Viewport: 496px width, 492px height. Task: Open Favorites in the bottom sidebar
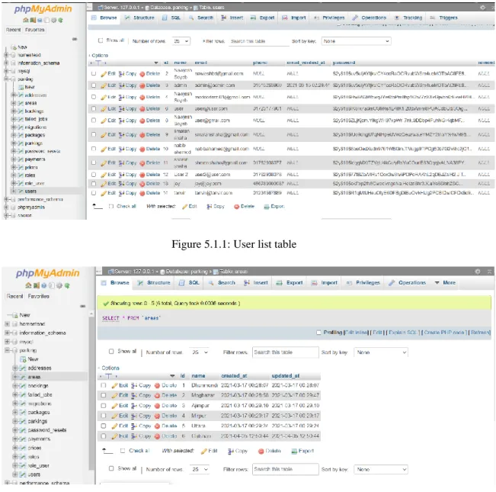click(x=39, y=296)
